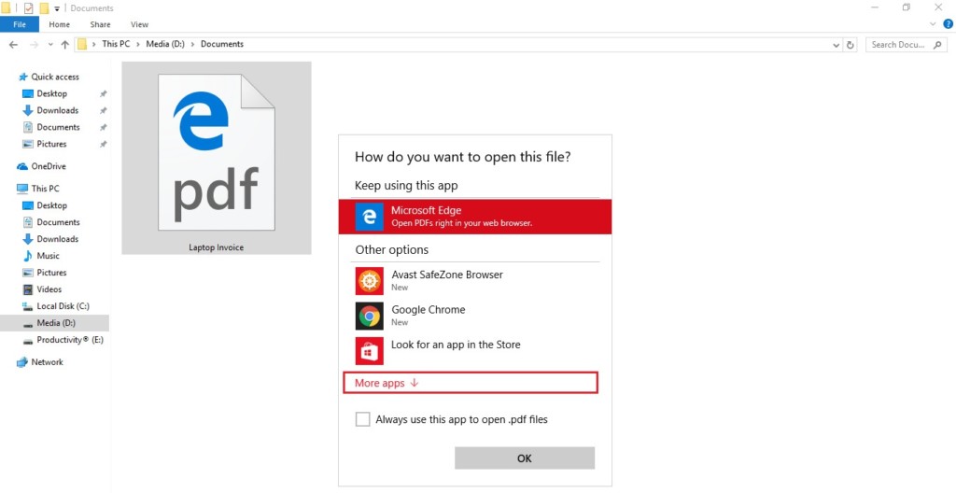Select the Media (D:) drive
Screen dimensions: 956x493
(x=55, y=323)
